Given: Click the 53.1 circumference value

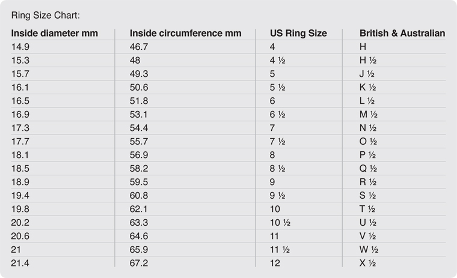Looking at the screenshot, I should [x=140, y=114].
